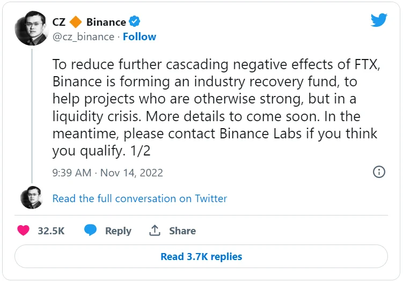Click the Twitter bird logo
This screenshot has width=403, height=282.
pyautogui.click(x=379, y=20)
